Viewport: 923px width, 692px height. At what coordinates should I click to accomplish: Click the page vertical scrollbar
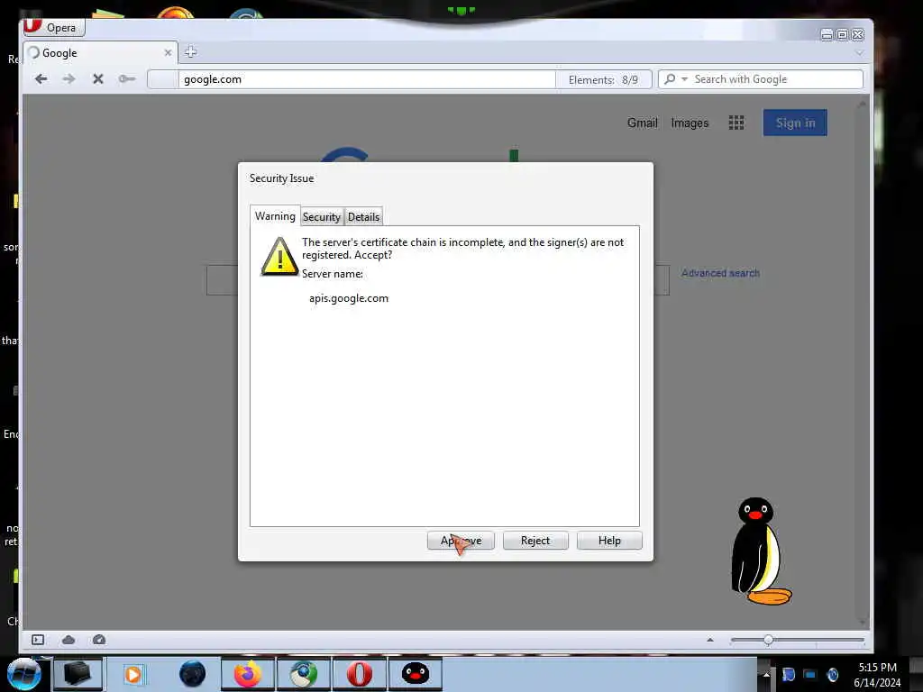863,363
